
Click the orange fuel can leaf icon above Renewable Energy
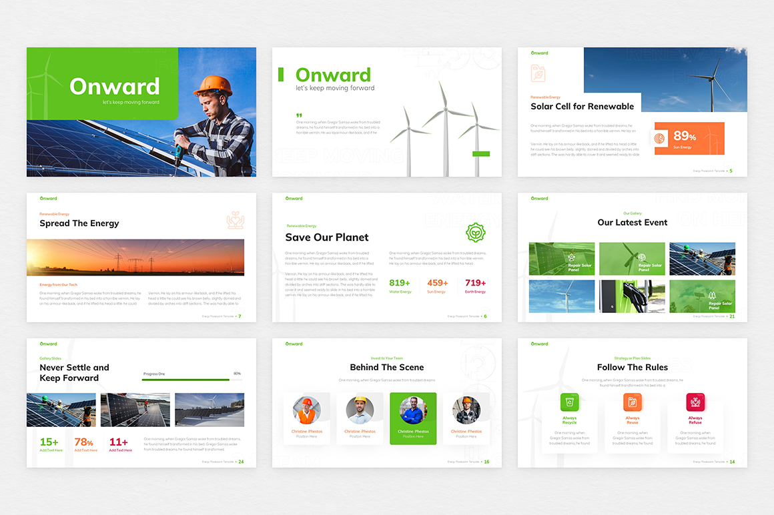538,73
